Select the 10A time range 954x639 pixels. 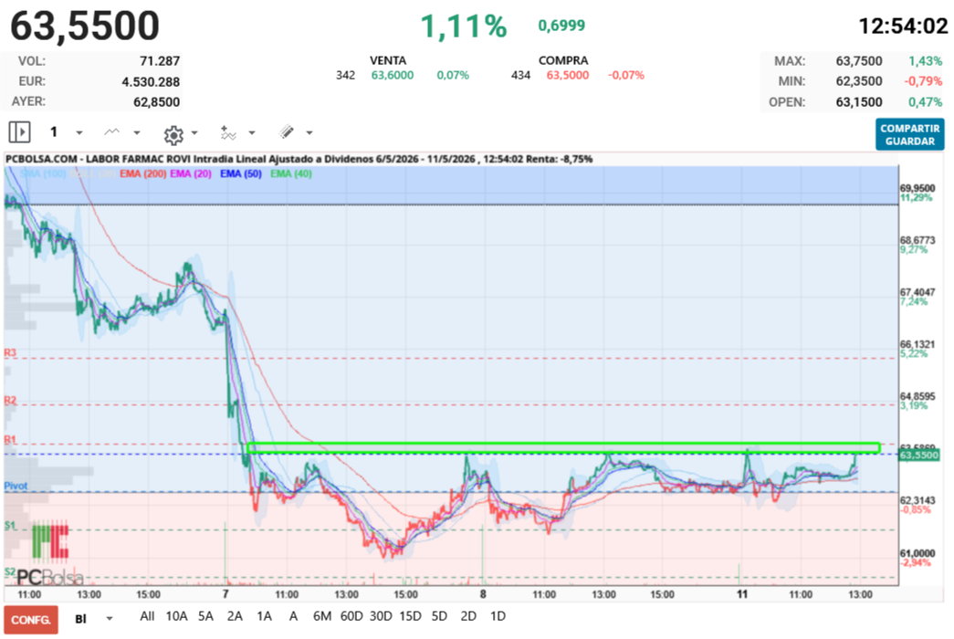pos(176,616)
